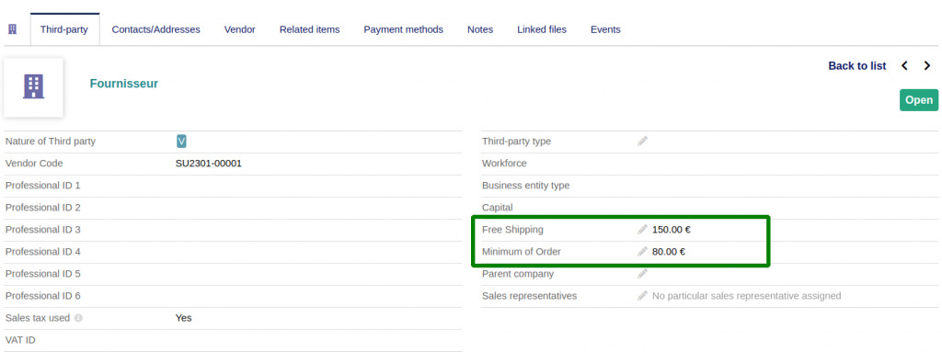This screenshot has width=942, height=352.
Task: Edit the Third-party type field pencil
Action: point(642,142)
